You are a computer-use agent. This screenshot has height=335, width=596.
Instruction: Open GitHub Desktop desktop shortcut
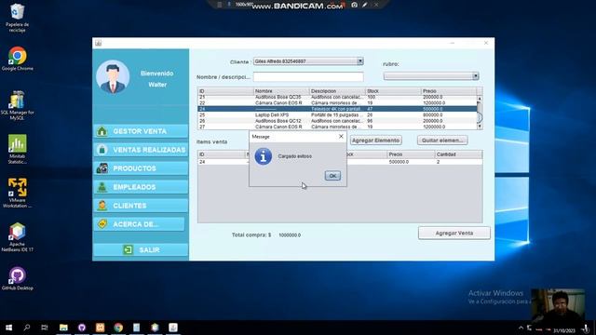click(x=17, y=278)
